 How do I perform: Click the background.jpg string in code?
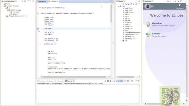102,69
